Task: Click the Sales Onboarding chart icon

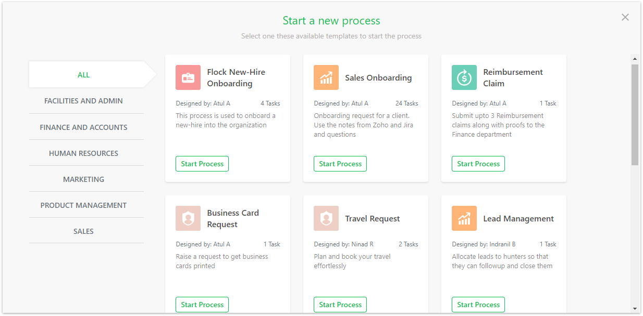Action: click(x=326, y=77)
